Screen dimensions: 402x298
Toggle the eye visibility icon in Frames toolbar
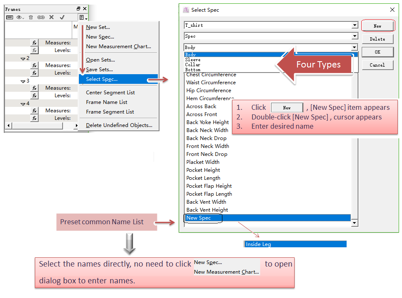tap(20, 17)
